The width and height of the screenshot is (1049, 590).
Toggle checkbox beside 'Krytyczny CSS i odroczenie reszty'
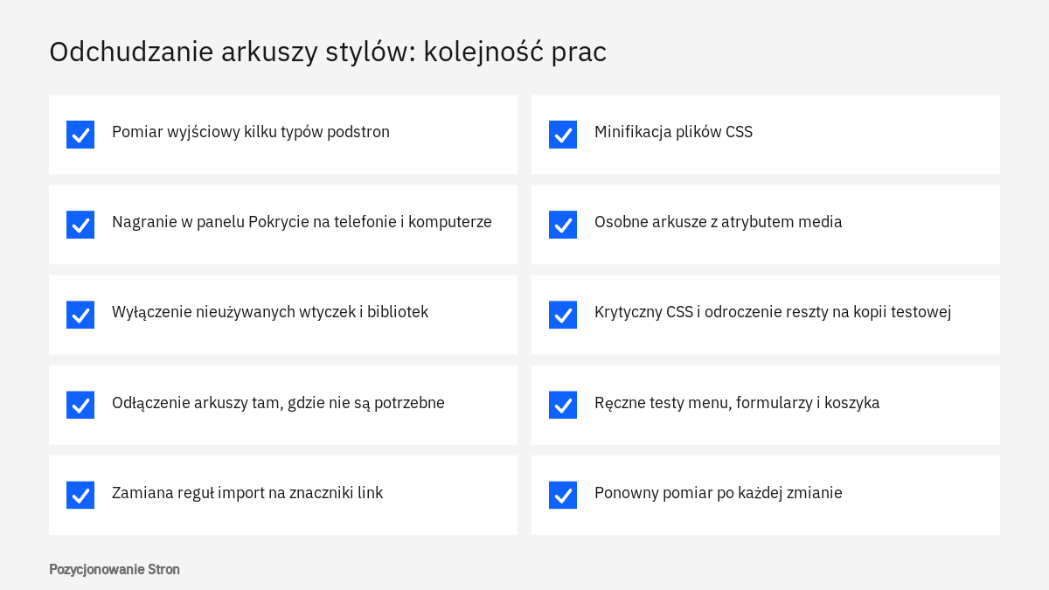point(563,315)
